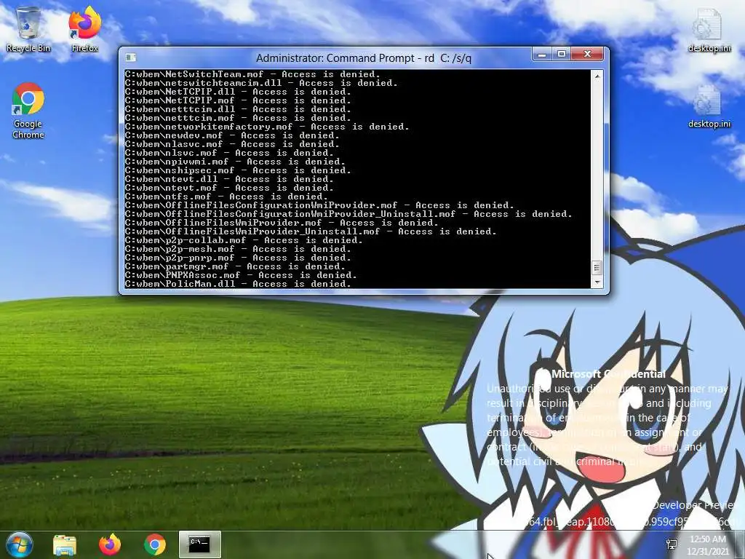Click the newdev.mof output line

[x=232, y=135]
